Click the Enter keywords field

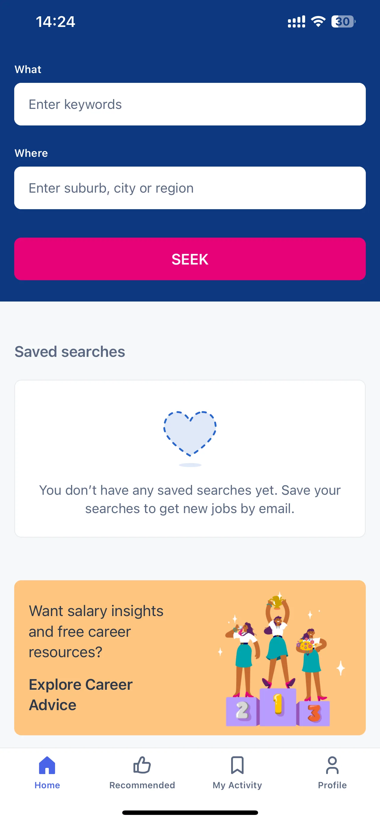click(190, 104)
